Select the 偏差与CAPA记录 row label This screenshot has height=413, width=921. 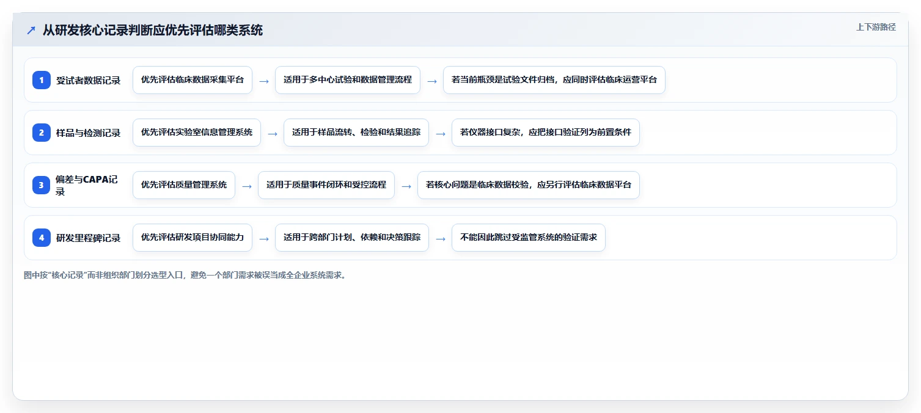[x=87, y=185]
